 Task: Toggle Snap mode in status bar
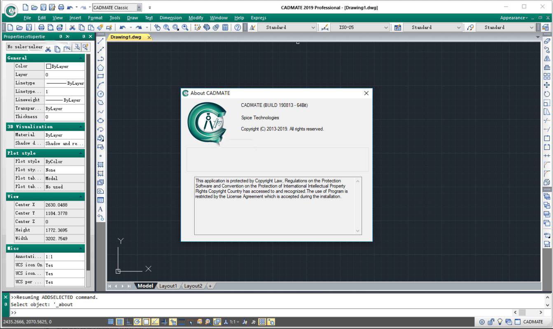click(x=111, y=322)
